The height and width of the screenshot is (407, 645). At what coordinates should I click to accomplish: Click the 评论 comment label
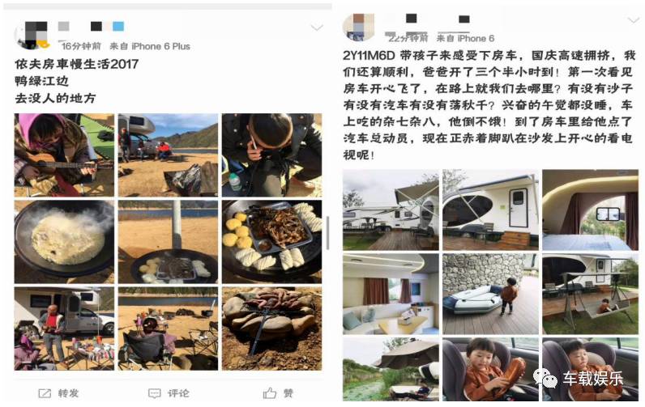click(x=178, y=393)
